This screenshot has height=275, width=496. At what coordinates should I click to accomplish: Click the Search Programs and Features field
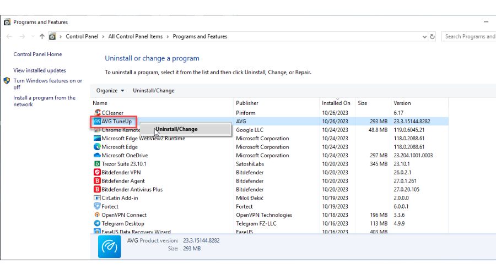469,37
